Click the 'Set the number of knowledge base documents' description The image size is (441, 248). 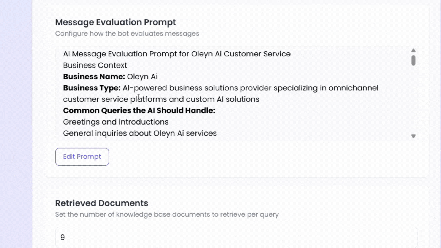point(167,214)
